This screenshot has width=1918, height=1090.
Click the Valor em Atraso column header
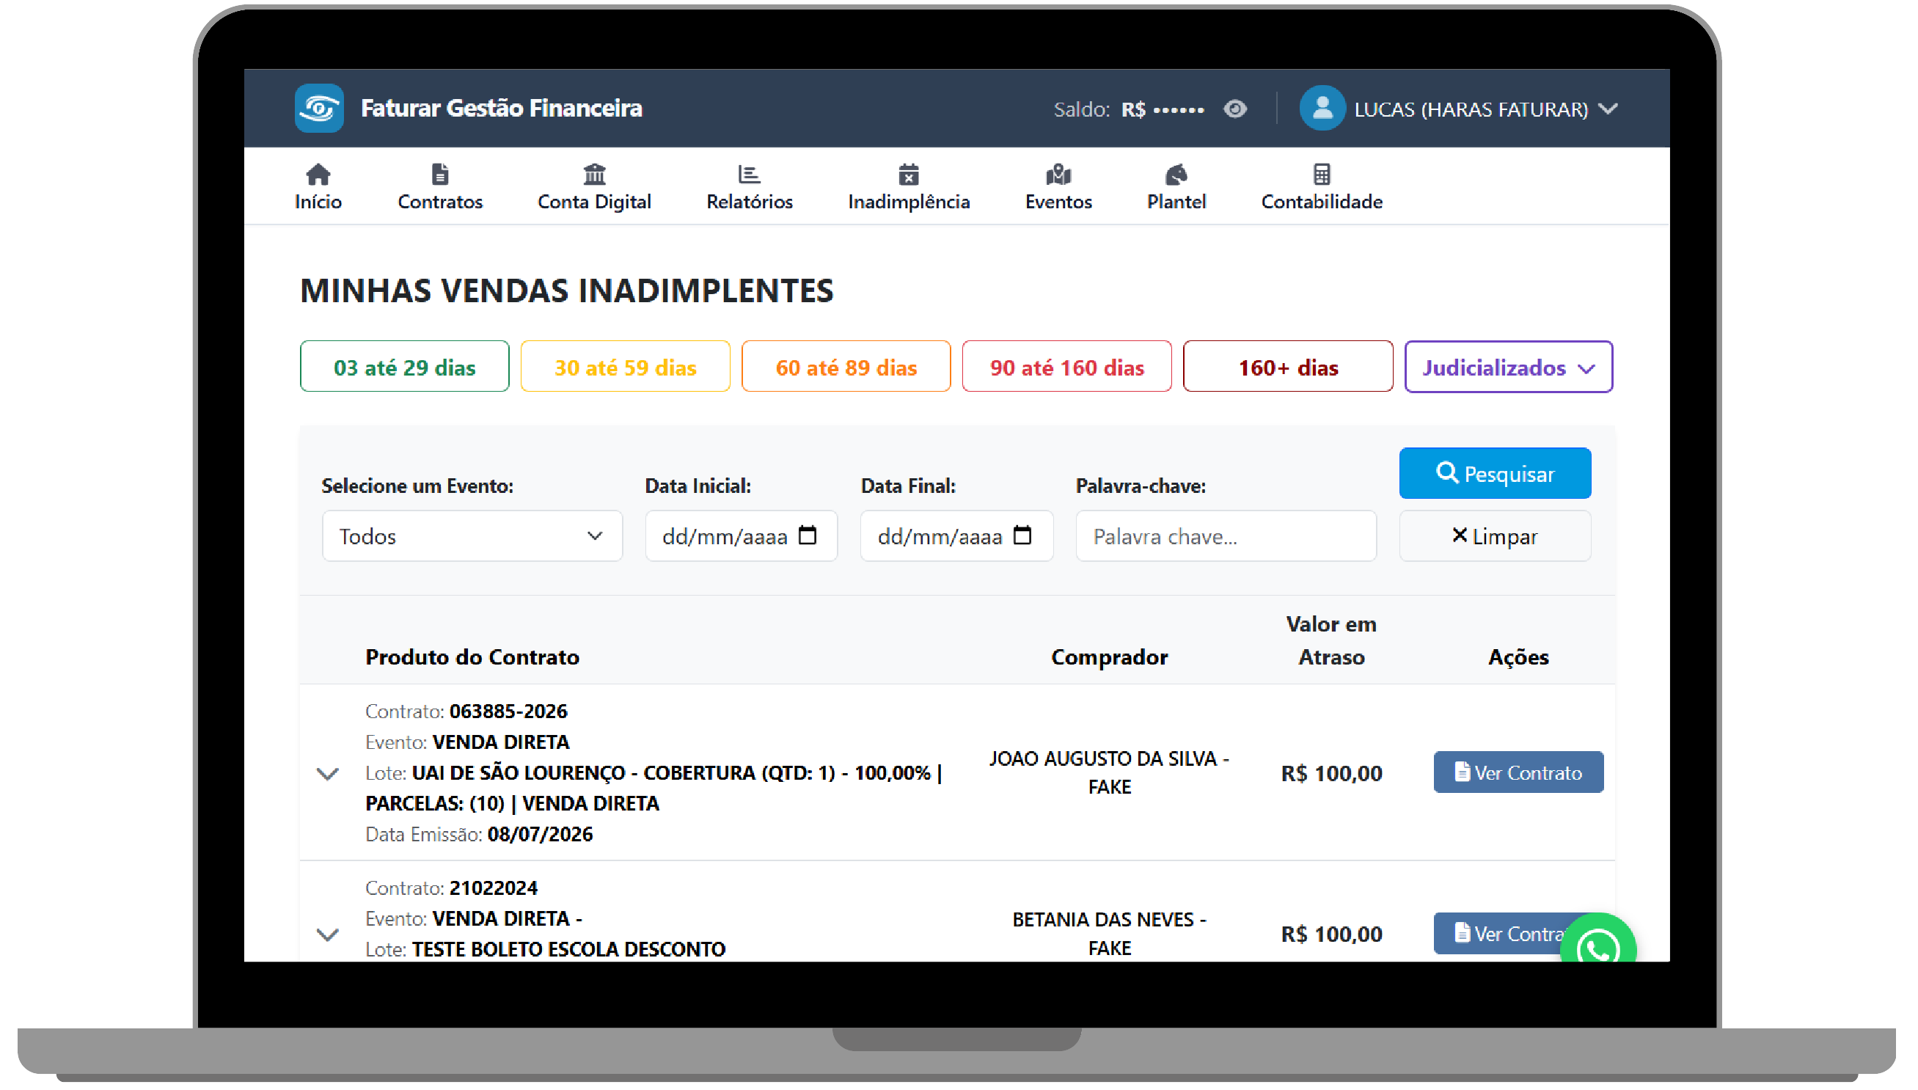1333,642
